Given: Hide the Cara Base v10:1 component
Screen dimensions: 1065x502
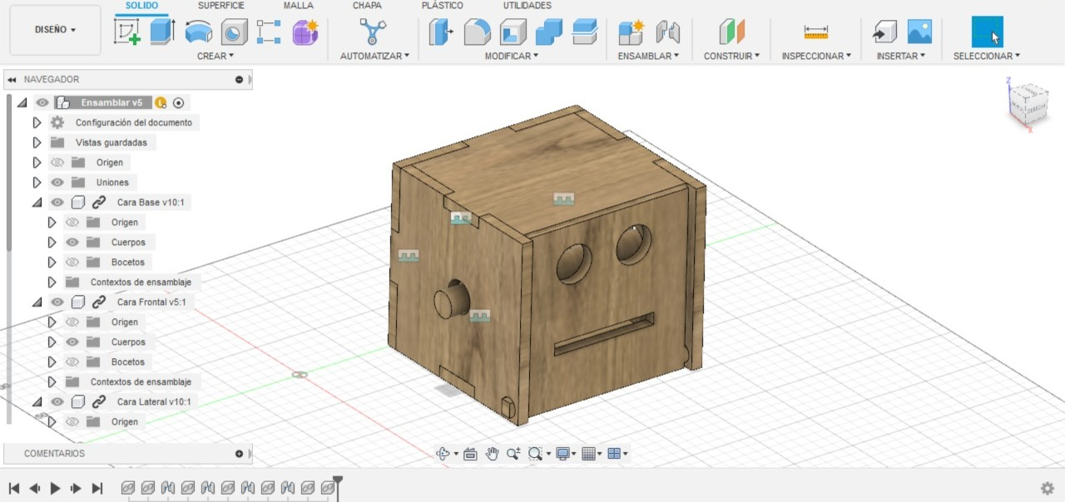Looking at the screenshot, I should [x=57, y=202].
